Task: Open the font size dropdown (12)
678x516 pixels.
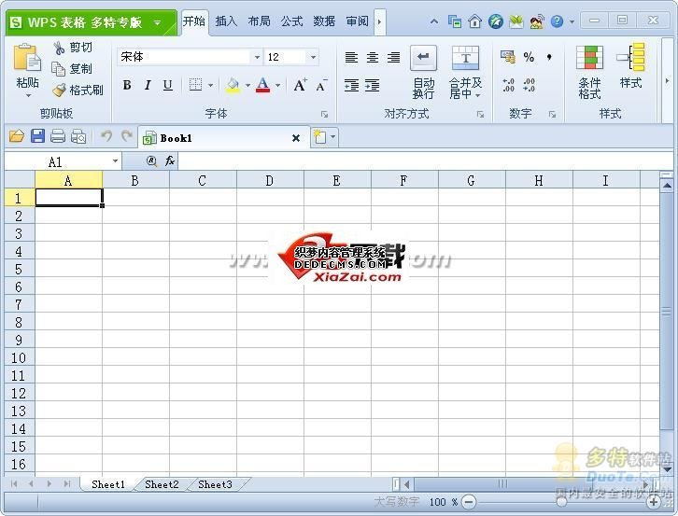Action: pos(313,57)
